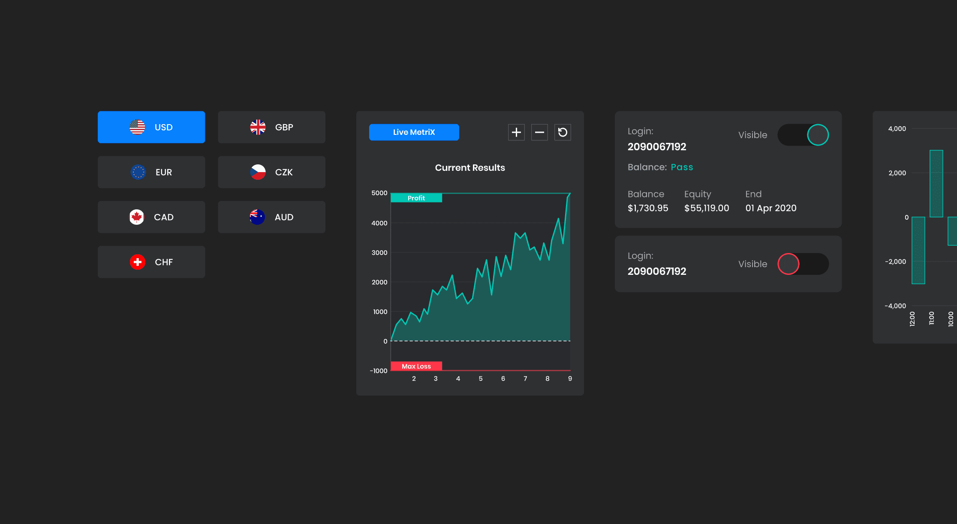Click the -1000 y-axis label
957x524 pixels.
pyautogui.click(x=379, y=371)
